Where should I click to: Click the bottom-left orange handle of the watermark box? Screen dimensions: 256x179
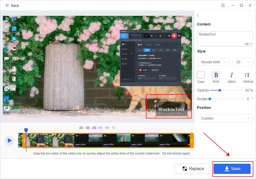click(x=155, y=116)
